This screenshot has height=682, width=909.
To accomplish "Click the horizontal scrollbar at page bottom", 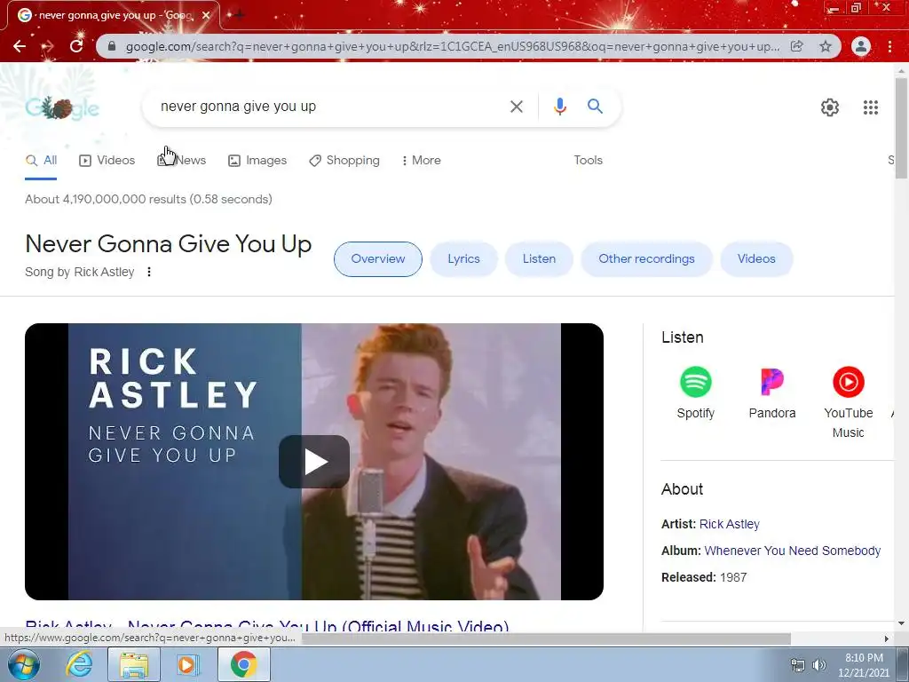I will pos(546,638).
